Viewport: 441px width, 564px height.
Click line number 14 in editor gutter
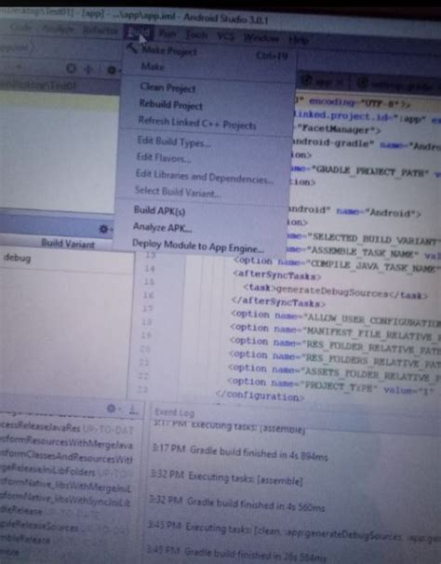(150, 268)
